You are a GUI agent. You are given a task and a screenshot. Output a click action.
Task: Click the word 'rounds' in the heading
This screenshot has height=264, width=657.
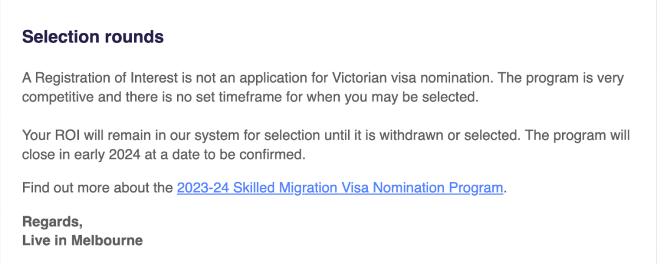coord(134,37)
